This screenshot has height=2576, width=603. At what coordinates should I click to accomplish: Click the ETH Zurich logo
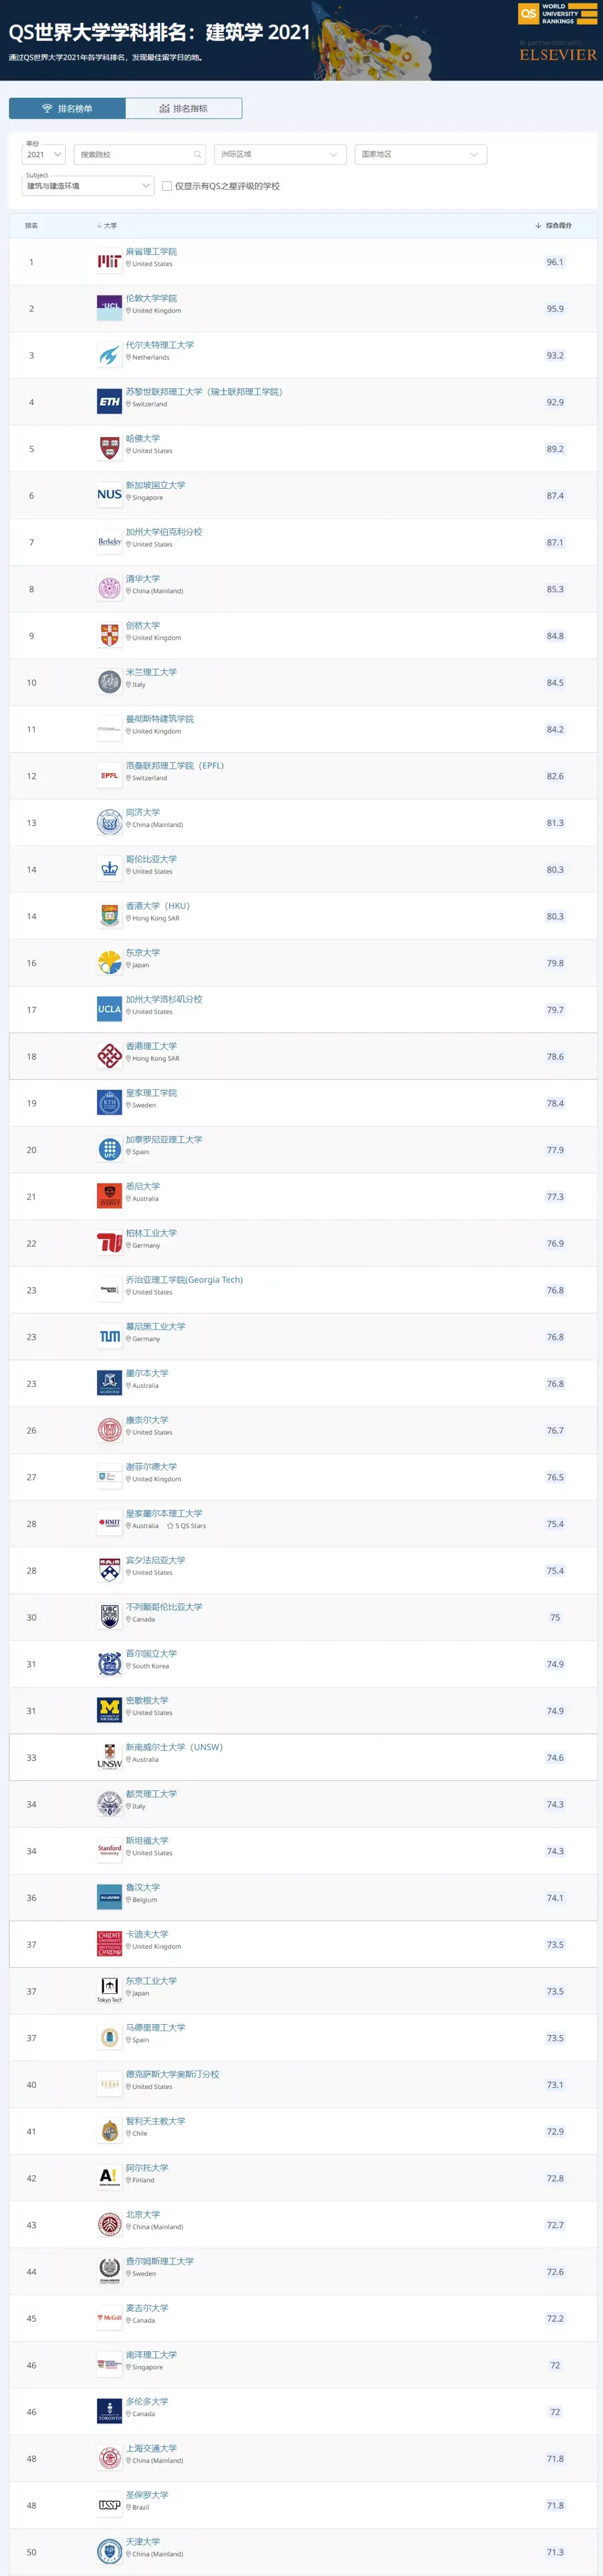[109, 402]
